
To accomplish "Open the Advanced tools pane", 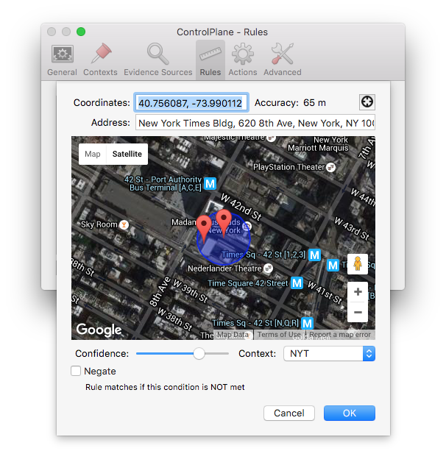I will click(282, 60).
